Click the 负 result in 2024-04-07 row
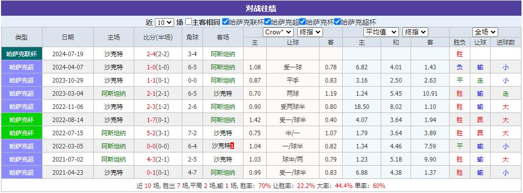 click(460, 67)
